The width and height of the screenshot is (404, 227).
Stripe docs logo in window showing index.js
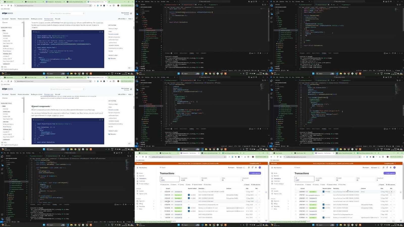pos(7,13)
